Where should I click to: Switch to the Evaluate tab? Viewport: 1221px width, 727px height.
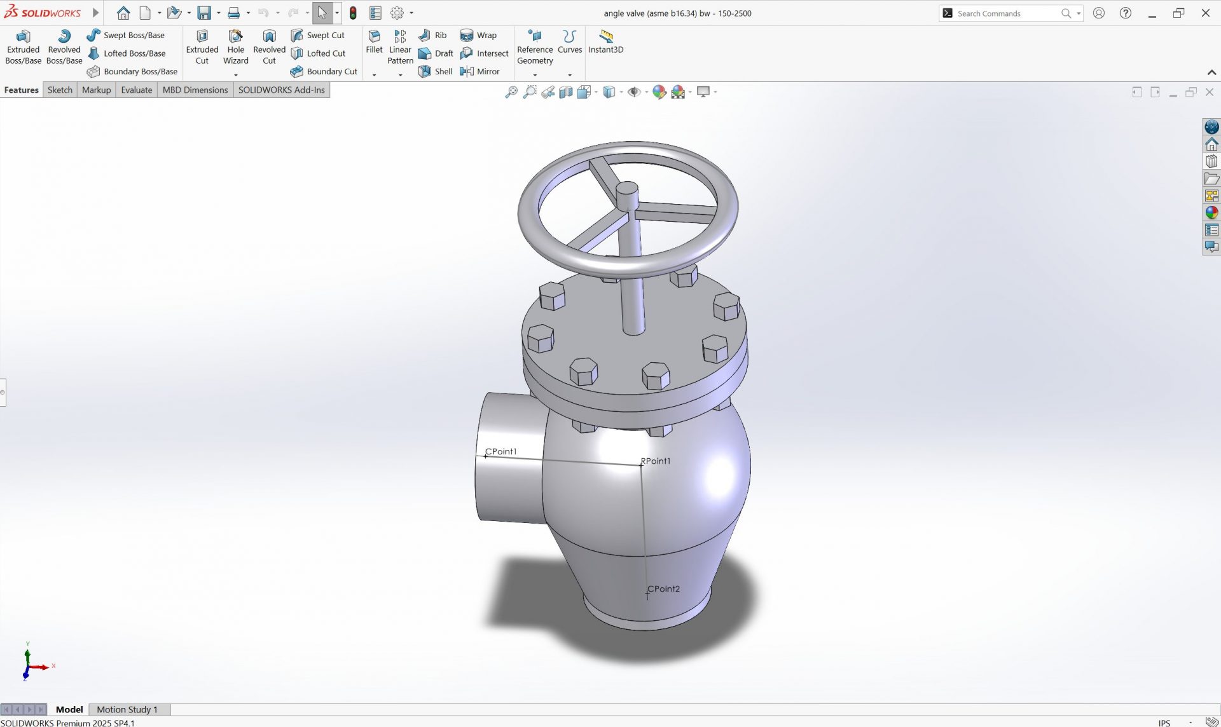(x=136, y=90)
